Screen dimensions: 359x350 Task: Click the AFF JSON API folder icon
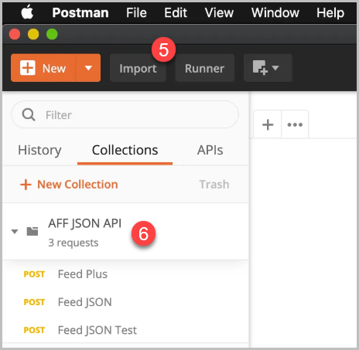[x=32, y=231]
